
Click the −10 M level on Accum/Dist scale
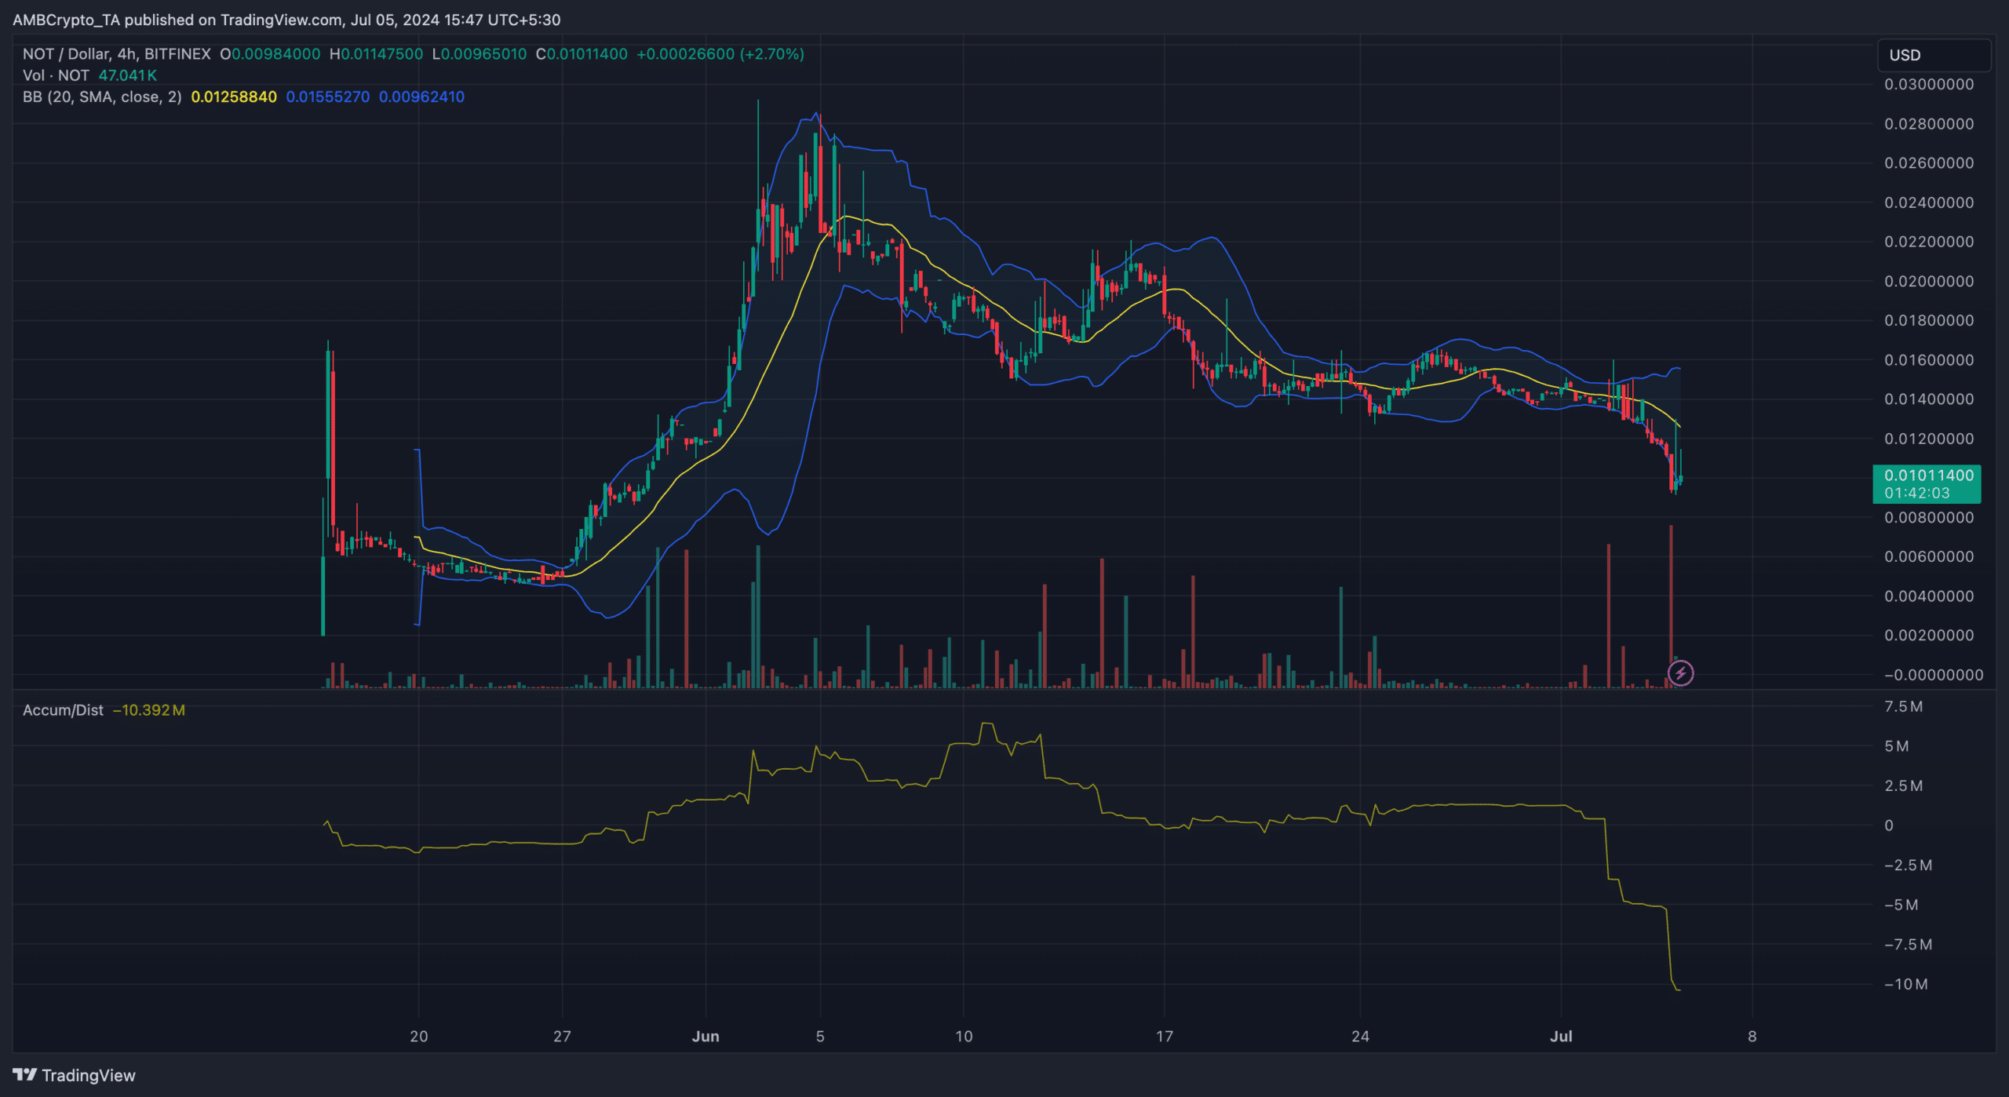1905,984
